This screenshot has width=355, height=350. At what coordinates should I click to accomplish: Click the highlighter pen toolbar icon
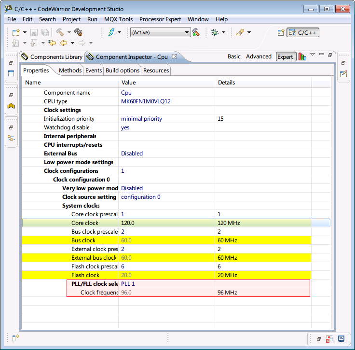(x=240, y=32)
